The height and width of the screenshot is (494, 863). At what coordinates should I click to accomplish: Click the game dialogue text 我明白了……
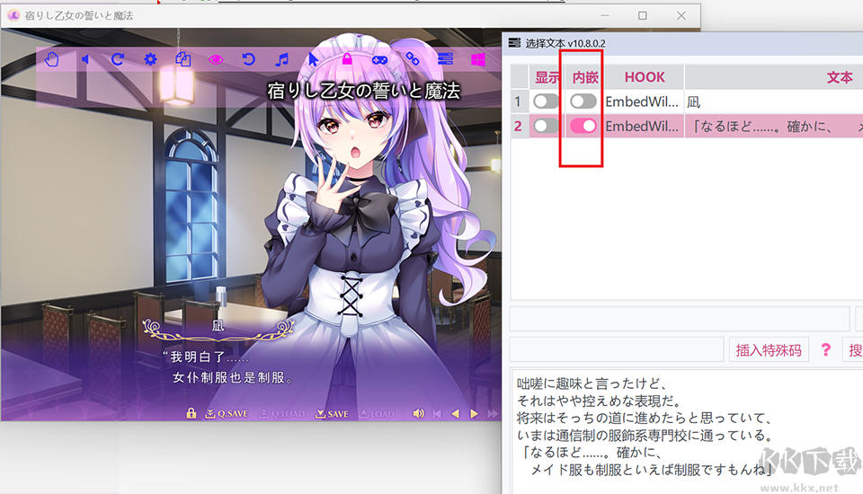click(x=206, y=357)
